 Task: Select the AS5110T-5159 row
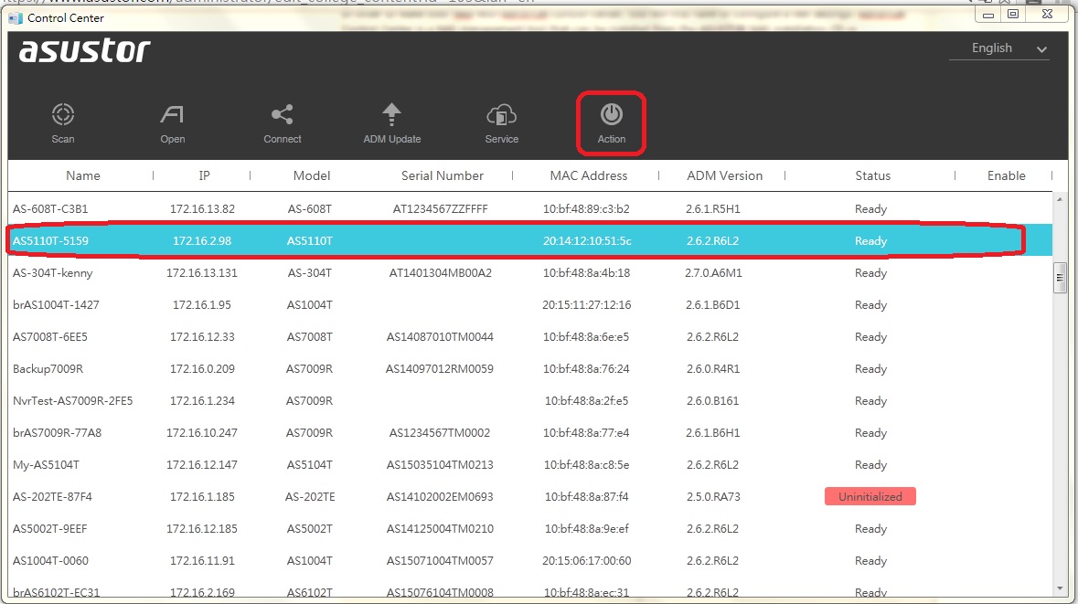pyautogui.click(x=530, y=240)
